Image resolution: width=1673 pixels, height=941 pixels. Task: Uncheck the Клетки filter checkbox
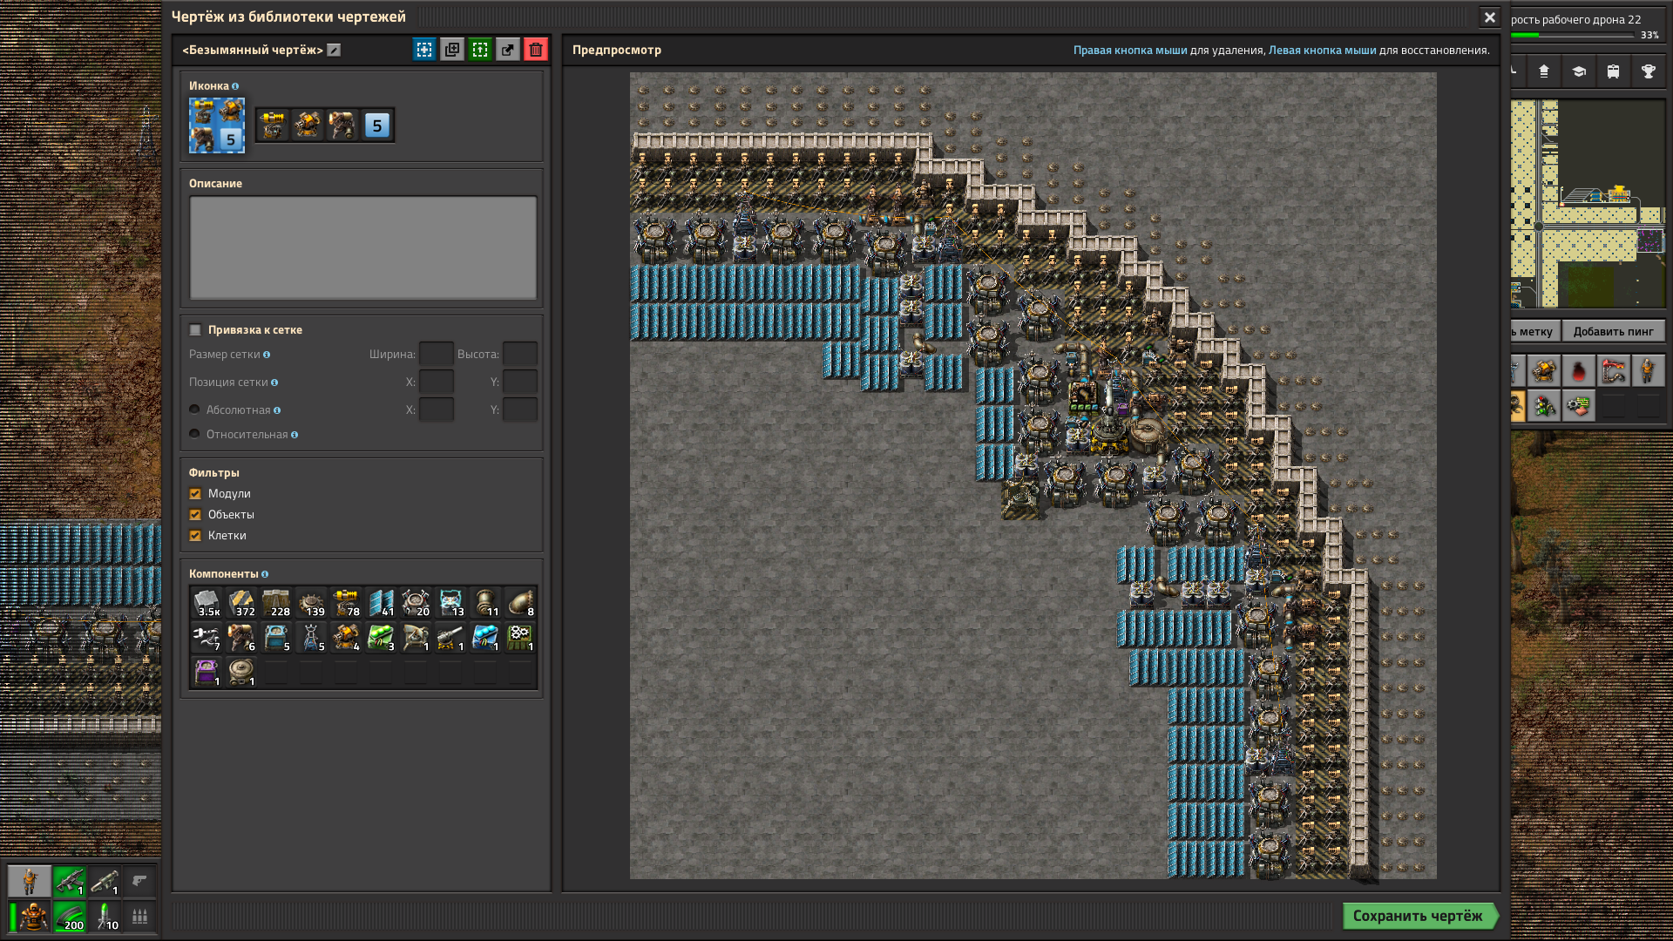[195, 536]
